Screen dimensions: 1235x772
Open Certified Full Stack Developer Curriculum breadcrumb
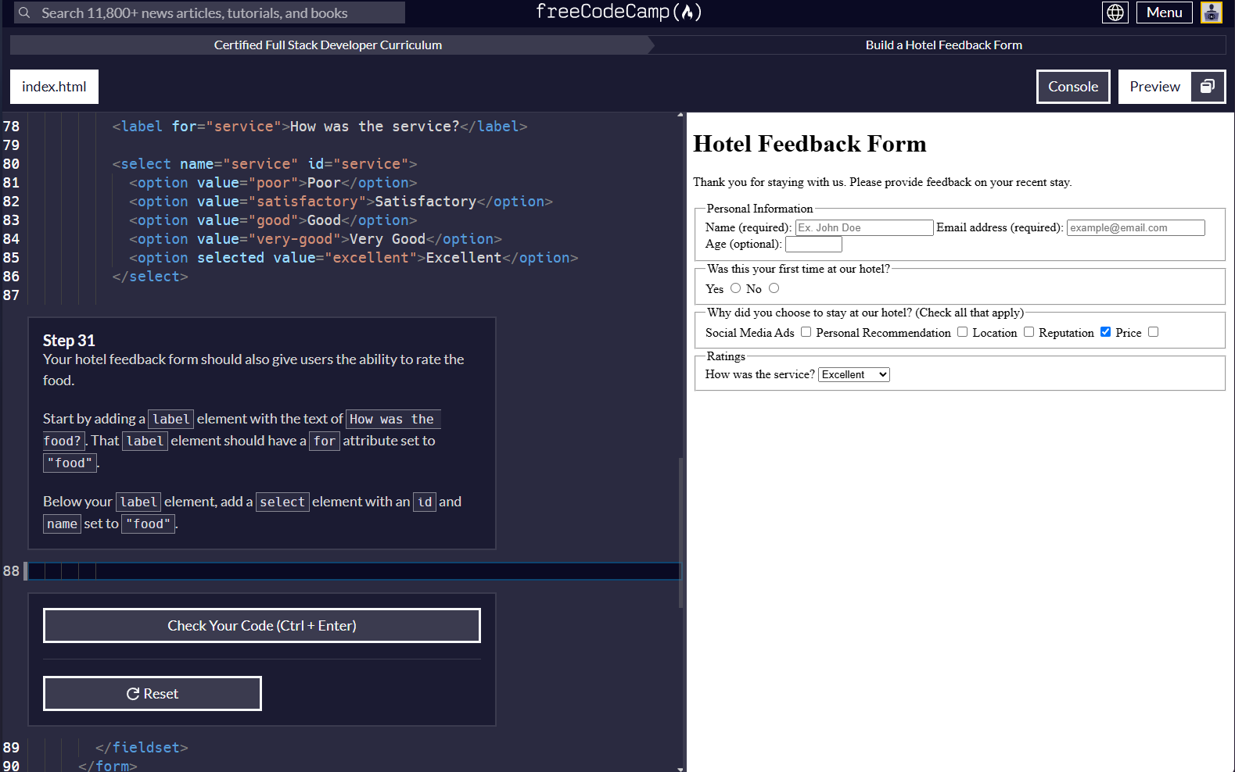[x=328, y=45]
